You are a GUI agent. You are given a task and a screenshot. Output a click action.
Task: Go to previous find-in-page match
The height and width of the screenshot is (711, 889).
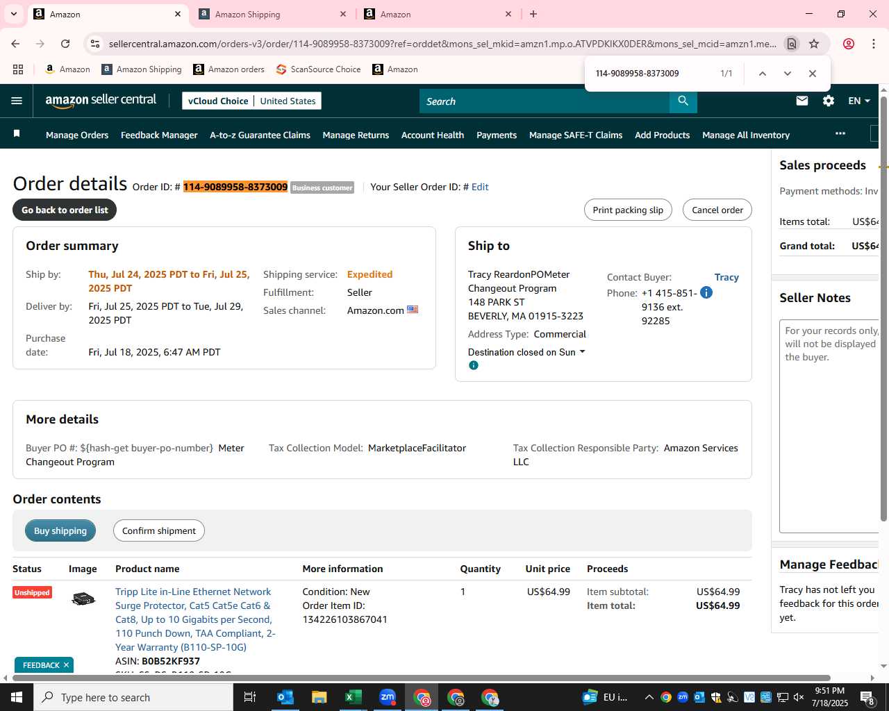point(763,74)
